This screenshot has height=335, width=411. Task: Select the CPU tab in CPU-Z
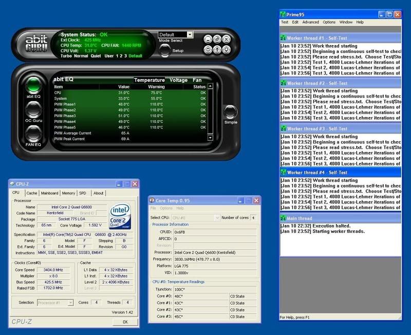tap(16, 193)
